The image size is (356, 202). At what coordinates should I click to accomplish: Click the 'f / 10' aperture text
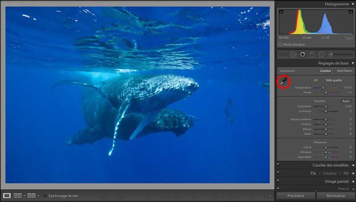click(x=325, y=37)
